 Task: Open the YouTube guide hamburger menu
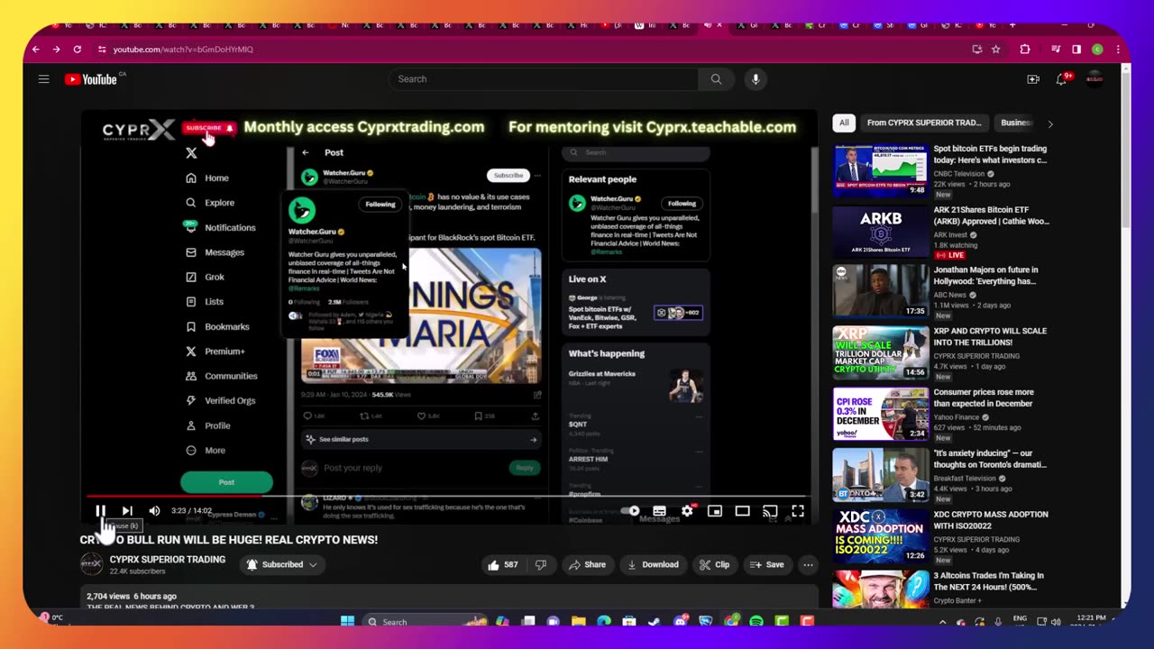(x=43, y=79)
